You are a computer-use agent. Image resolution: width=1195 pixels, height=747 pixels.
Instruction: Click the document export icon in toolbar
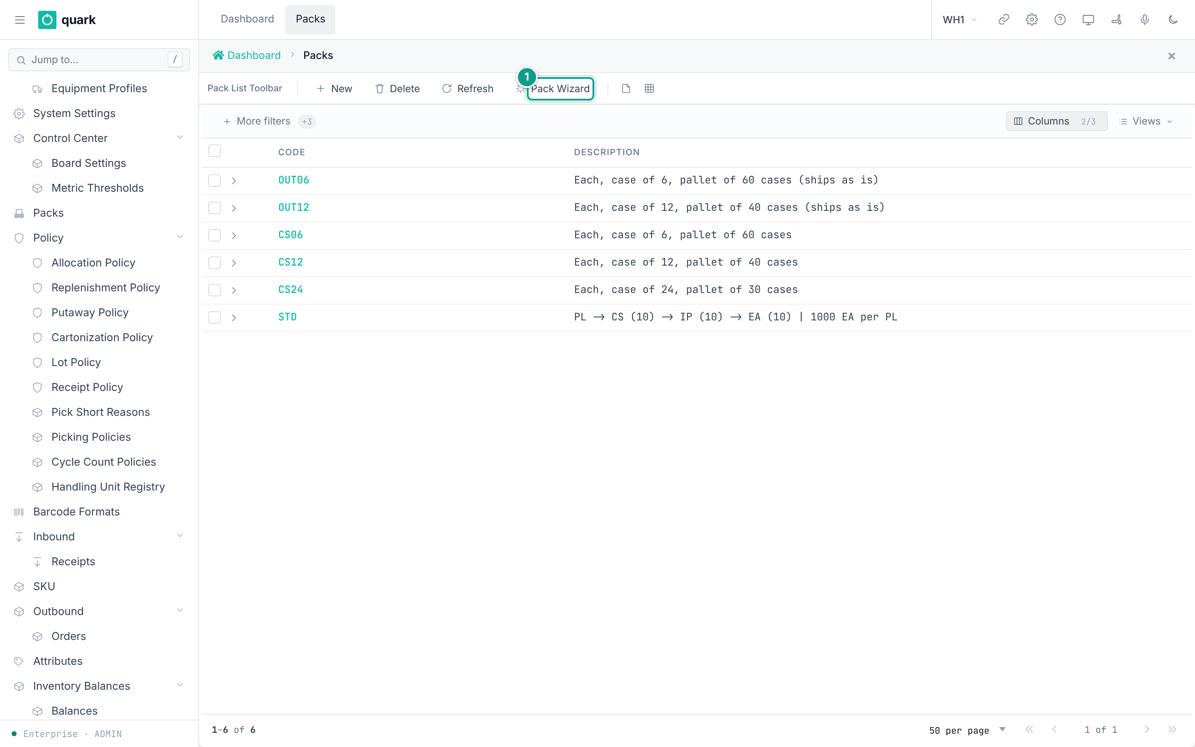[x=626, y=88]
